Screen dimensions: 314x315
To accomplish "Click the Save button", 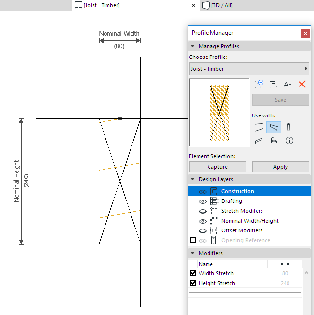I will 280,100.
